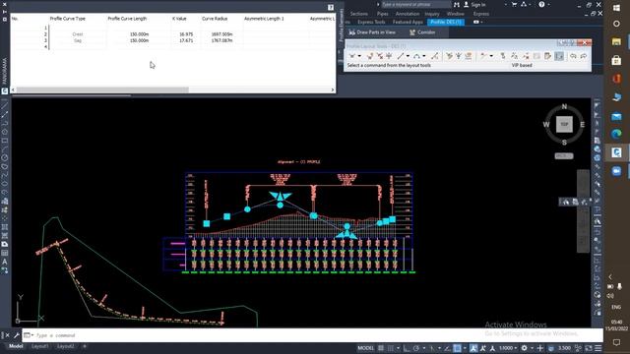Click the N compass label on ViewCube

564,106
